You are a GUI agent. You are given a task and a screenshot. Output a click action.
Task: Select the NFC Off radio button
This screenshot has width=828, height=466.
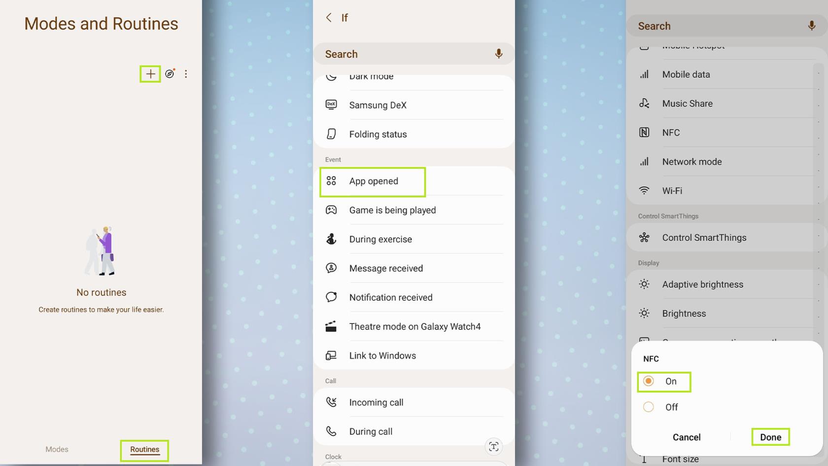click(649, 407)
